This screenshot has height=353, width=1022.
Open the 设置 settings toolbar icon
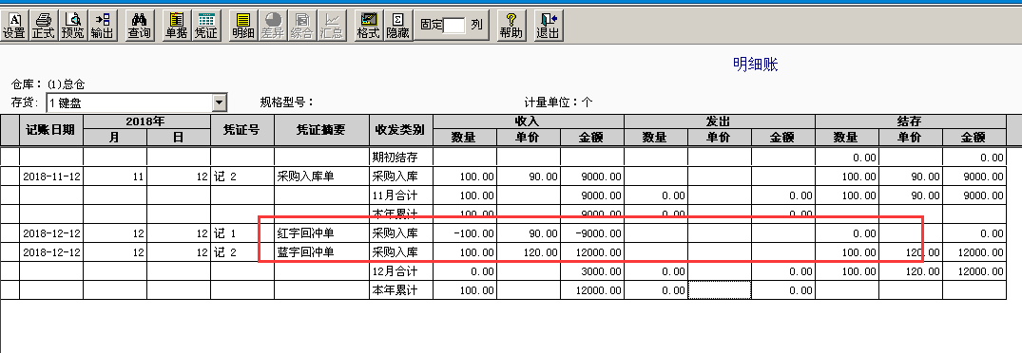(x=13, y=26)
